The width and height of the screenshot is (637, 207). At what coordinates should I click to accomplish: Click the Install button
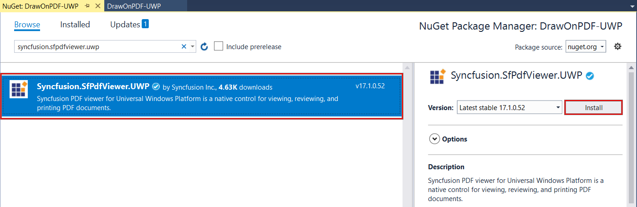point(593,108)
